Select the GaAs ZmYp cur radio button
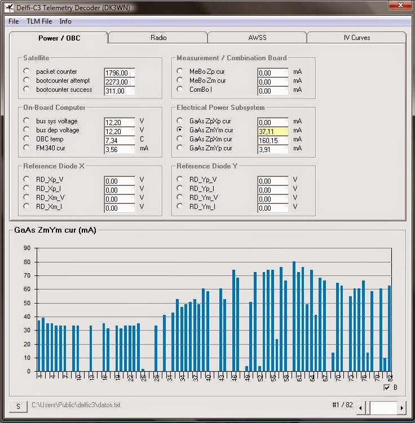 [x=179, y=148]
